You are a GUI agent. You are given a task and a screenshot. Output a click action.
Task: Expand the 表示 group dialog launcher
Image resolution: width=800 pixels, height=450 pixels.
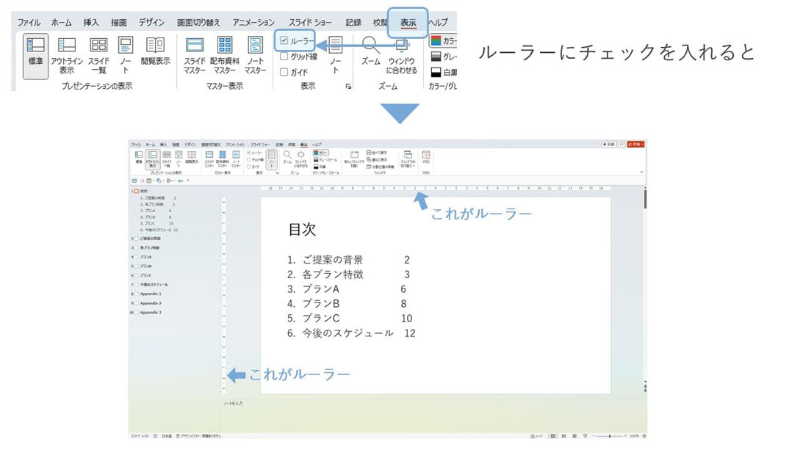coord(348,87)
